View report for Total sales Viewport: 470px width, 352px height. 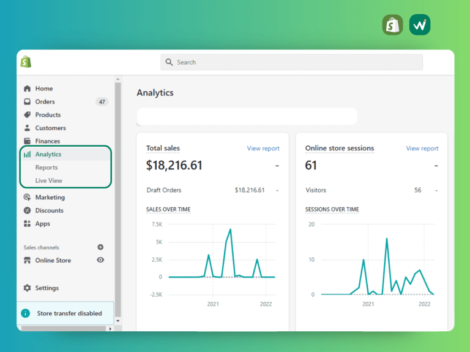click(263, 148)
